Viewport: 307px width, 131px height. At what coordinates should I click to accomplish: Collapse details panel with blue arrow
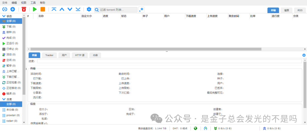[304, 55]
